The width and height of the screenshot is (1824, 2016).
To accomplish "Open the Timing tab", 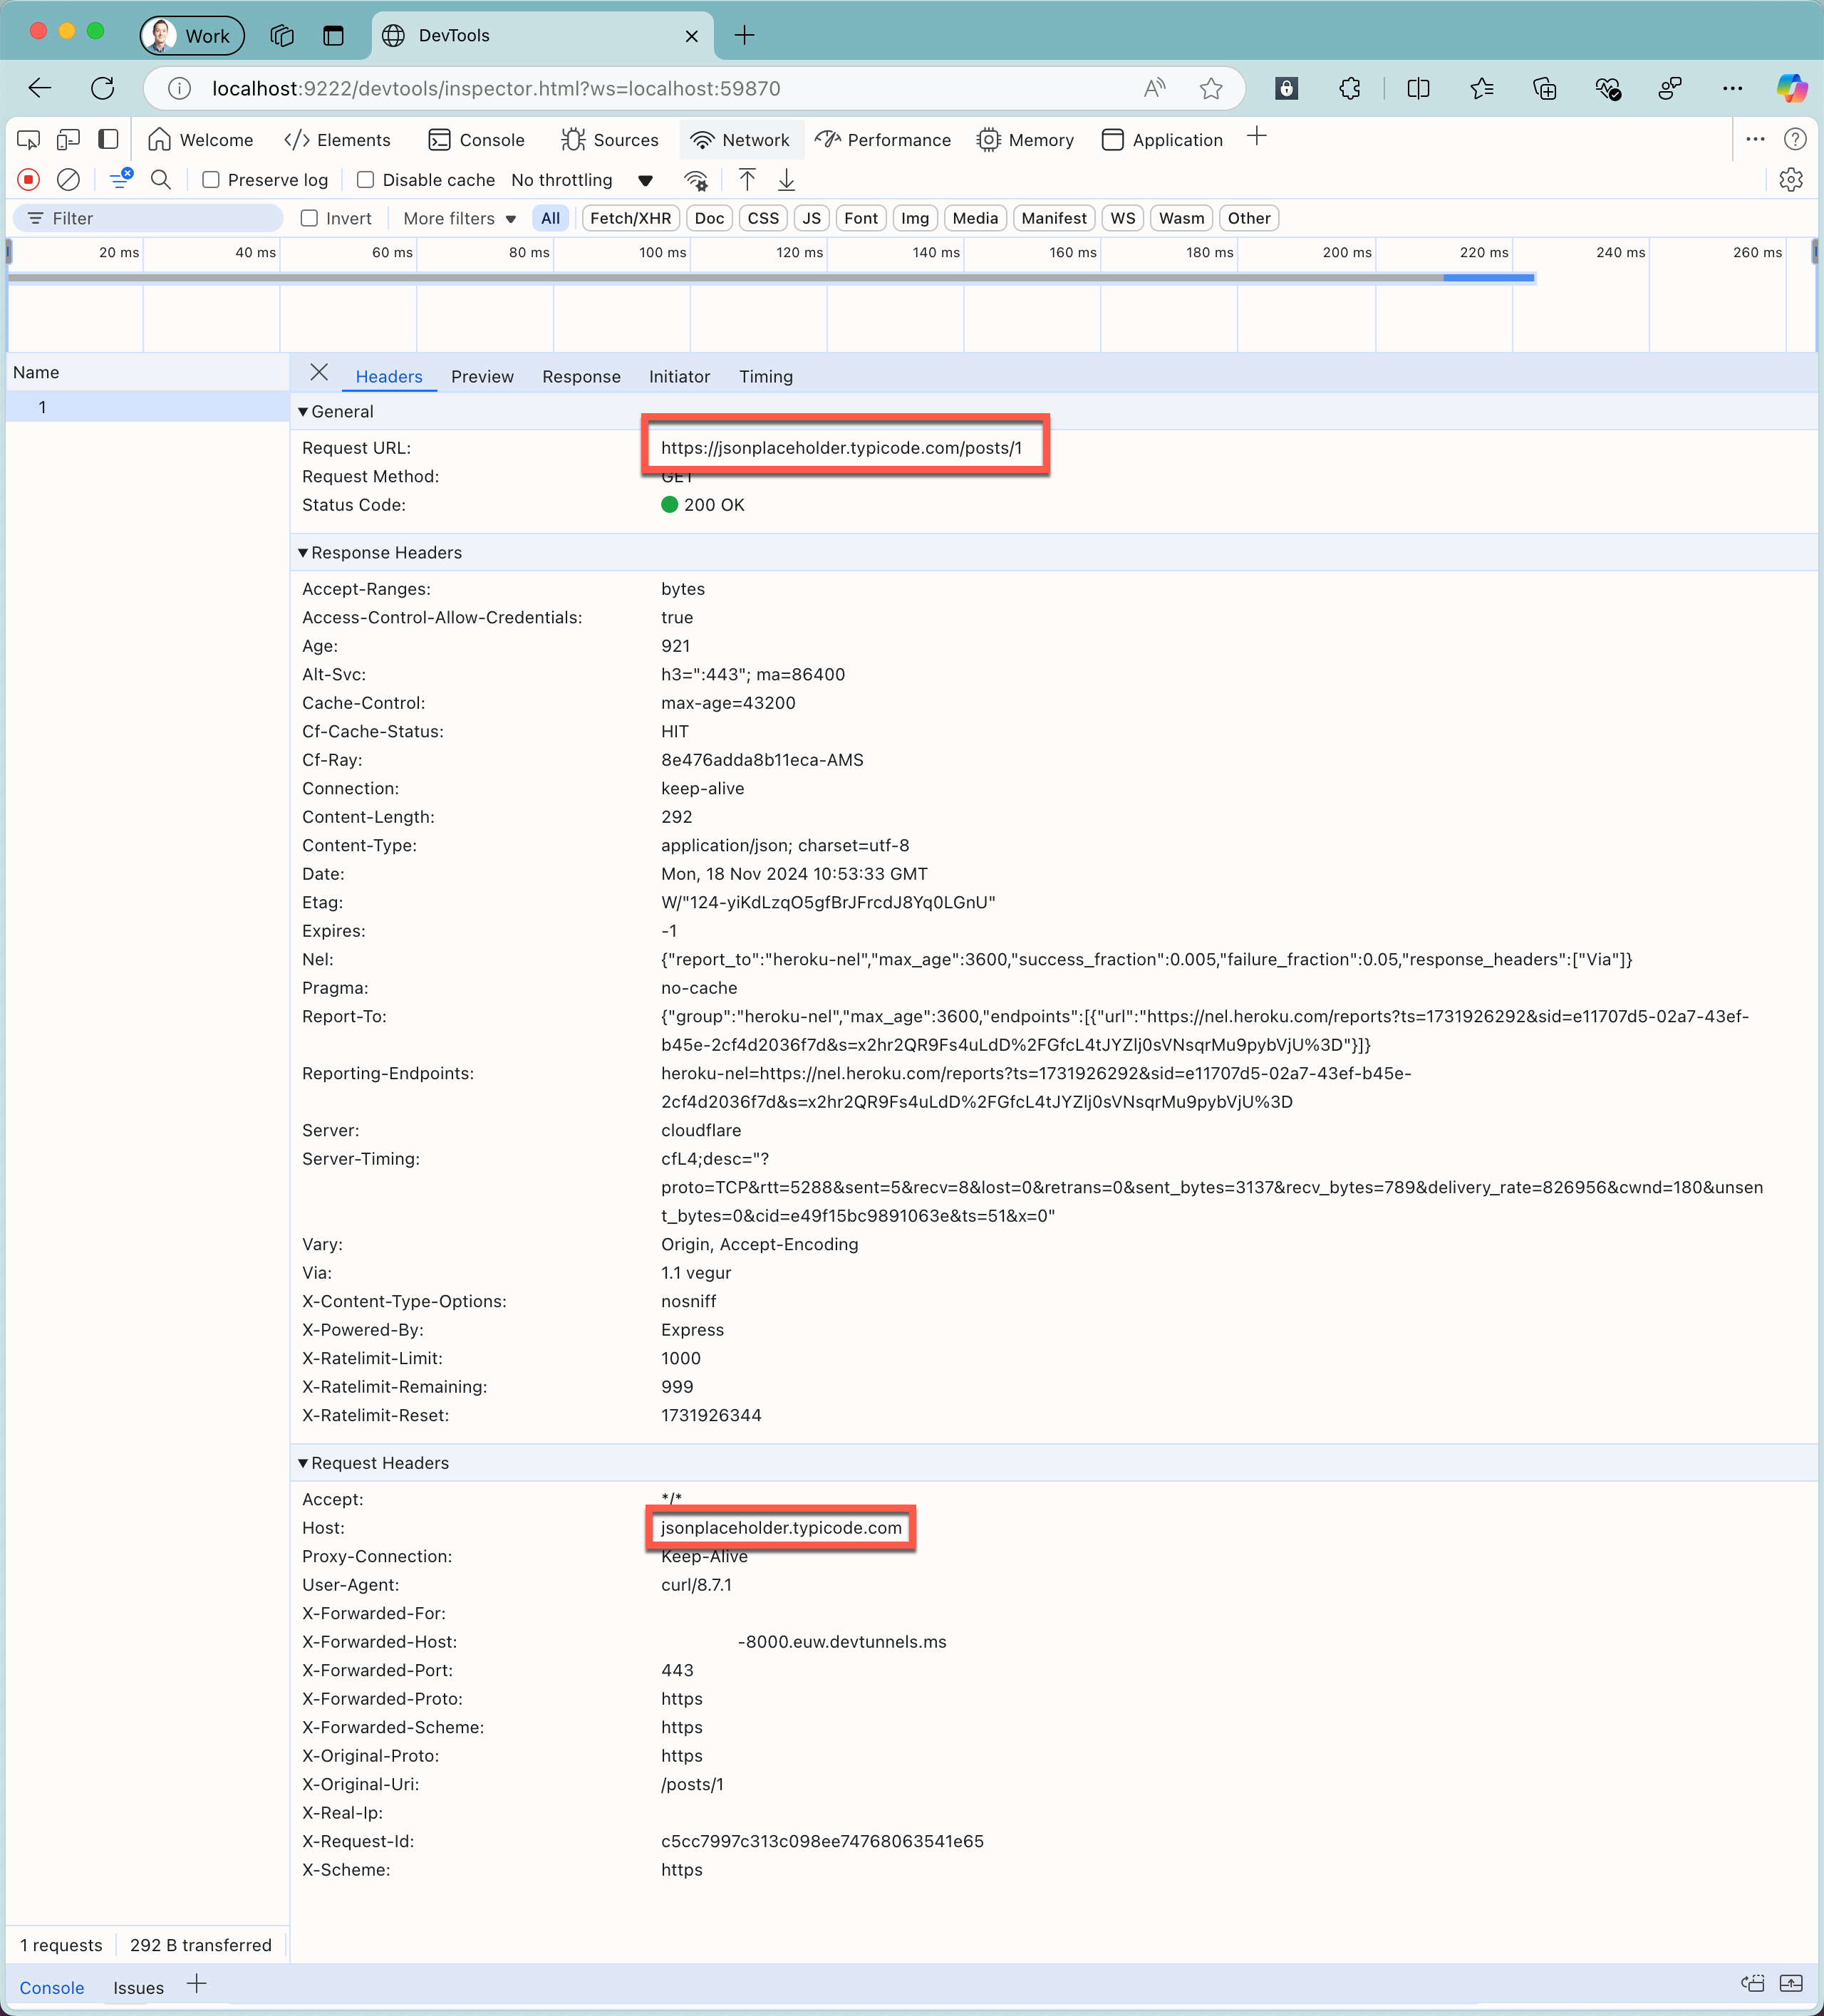I will pyautogui.click(x=765, y=377).
